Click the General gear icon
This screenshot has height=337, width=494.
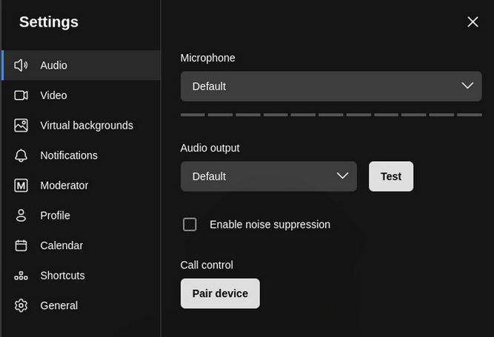click(21, 305)
